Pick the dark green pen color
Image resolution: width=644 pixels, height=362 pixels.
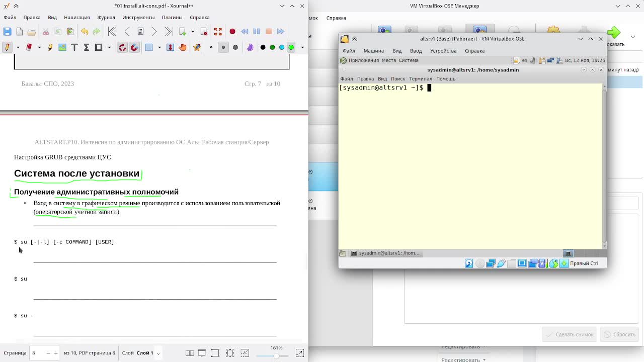coord(272,47)
